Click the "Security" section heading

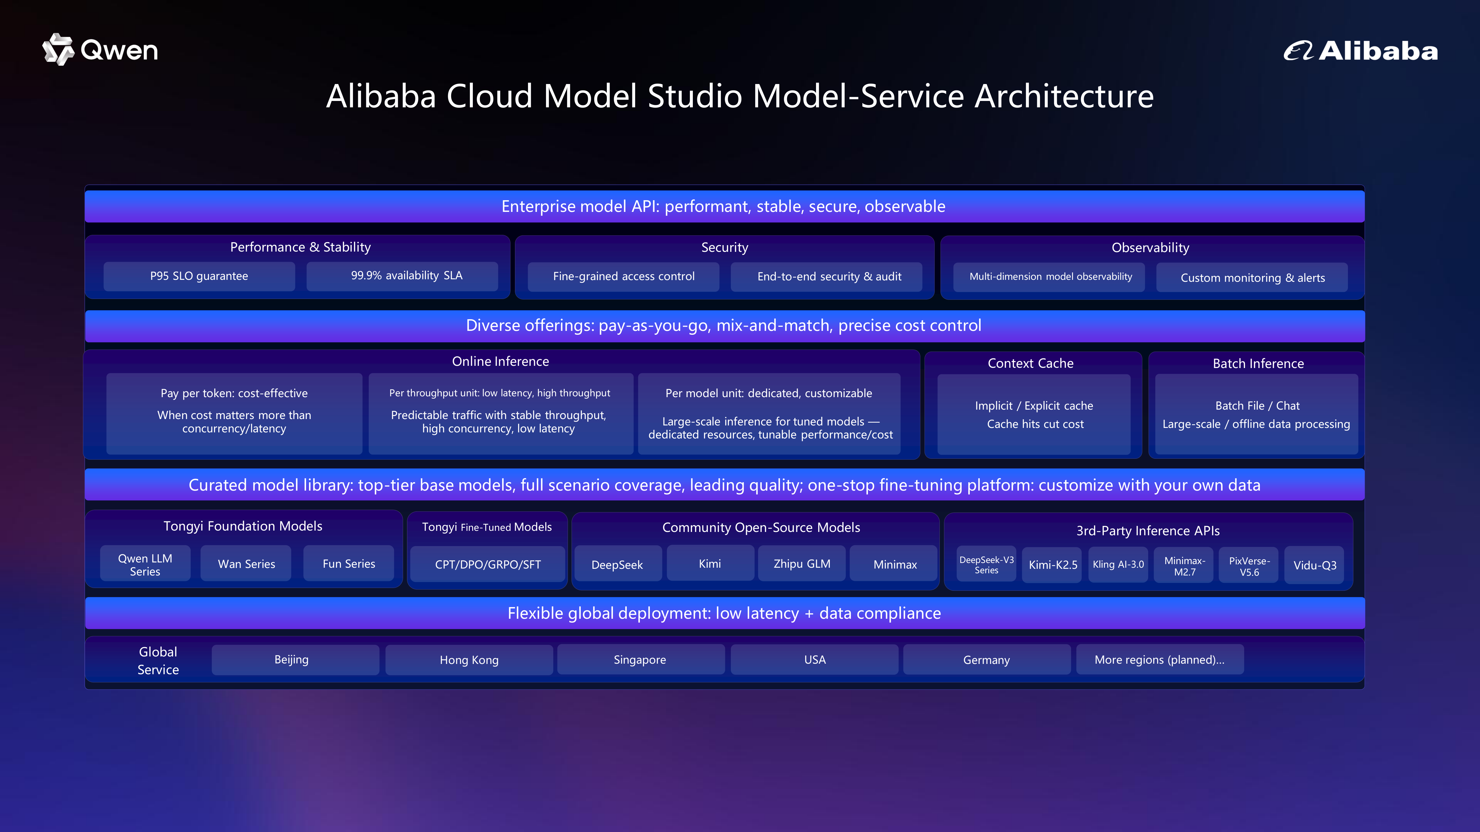pos(724,247)
